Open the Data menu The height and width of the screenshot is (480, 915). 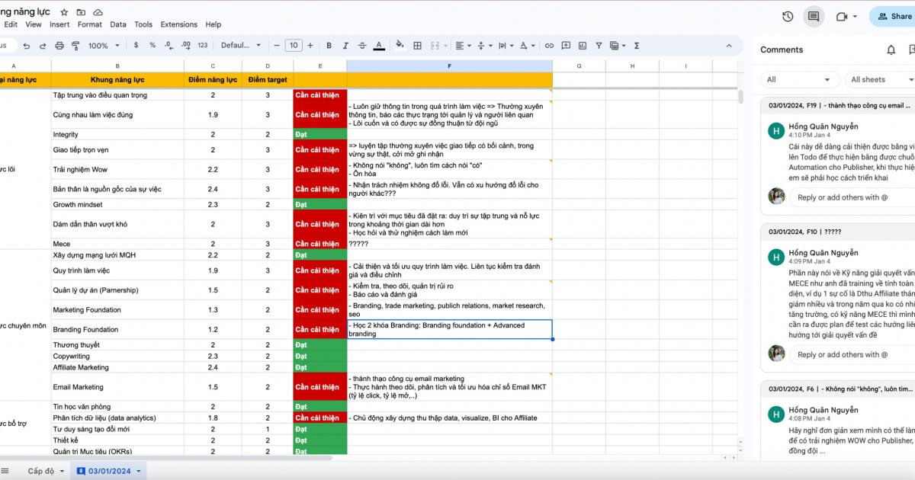pyautogui.click(x=118, y=24)
